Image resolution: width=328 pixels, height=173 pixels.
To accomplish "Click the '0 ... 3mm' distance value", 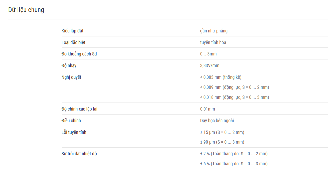I will (208, 54).
